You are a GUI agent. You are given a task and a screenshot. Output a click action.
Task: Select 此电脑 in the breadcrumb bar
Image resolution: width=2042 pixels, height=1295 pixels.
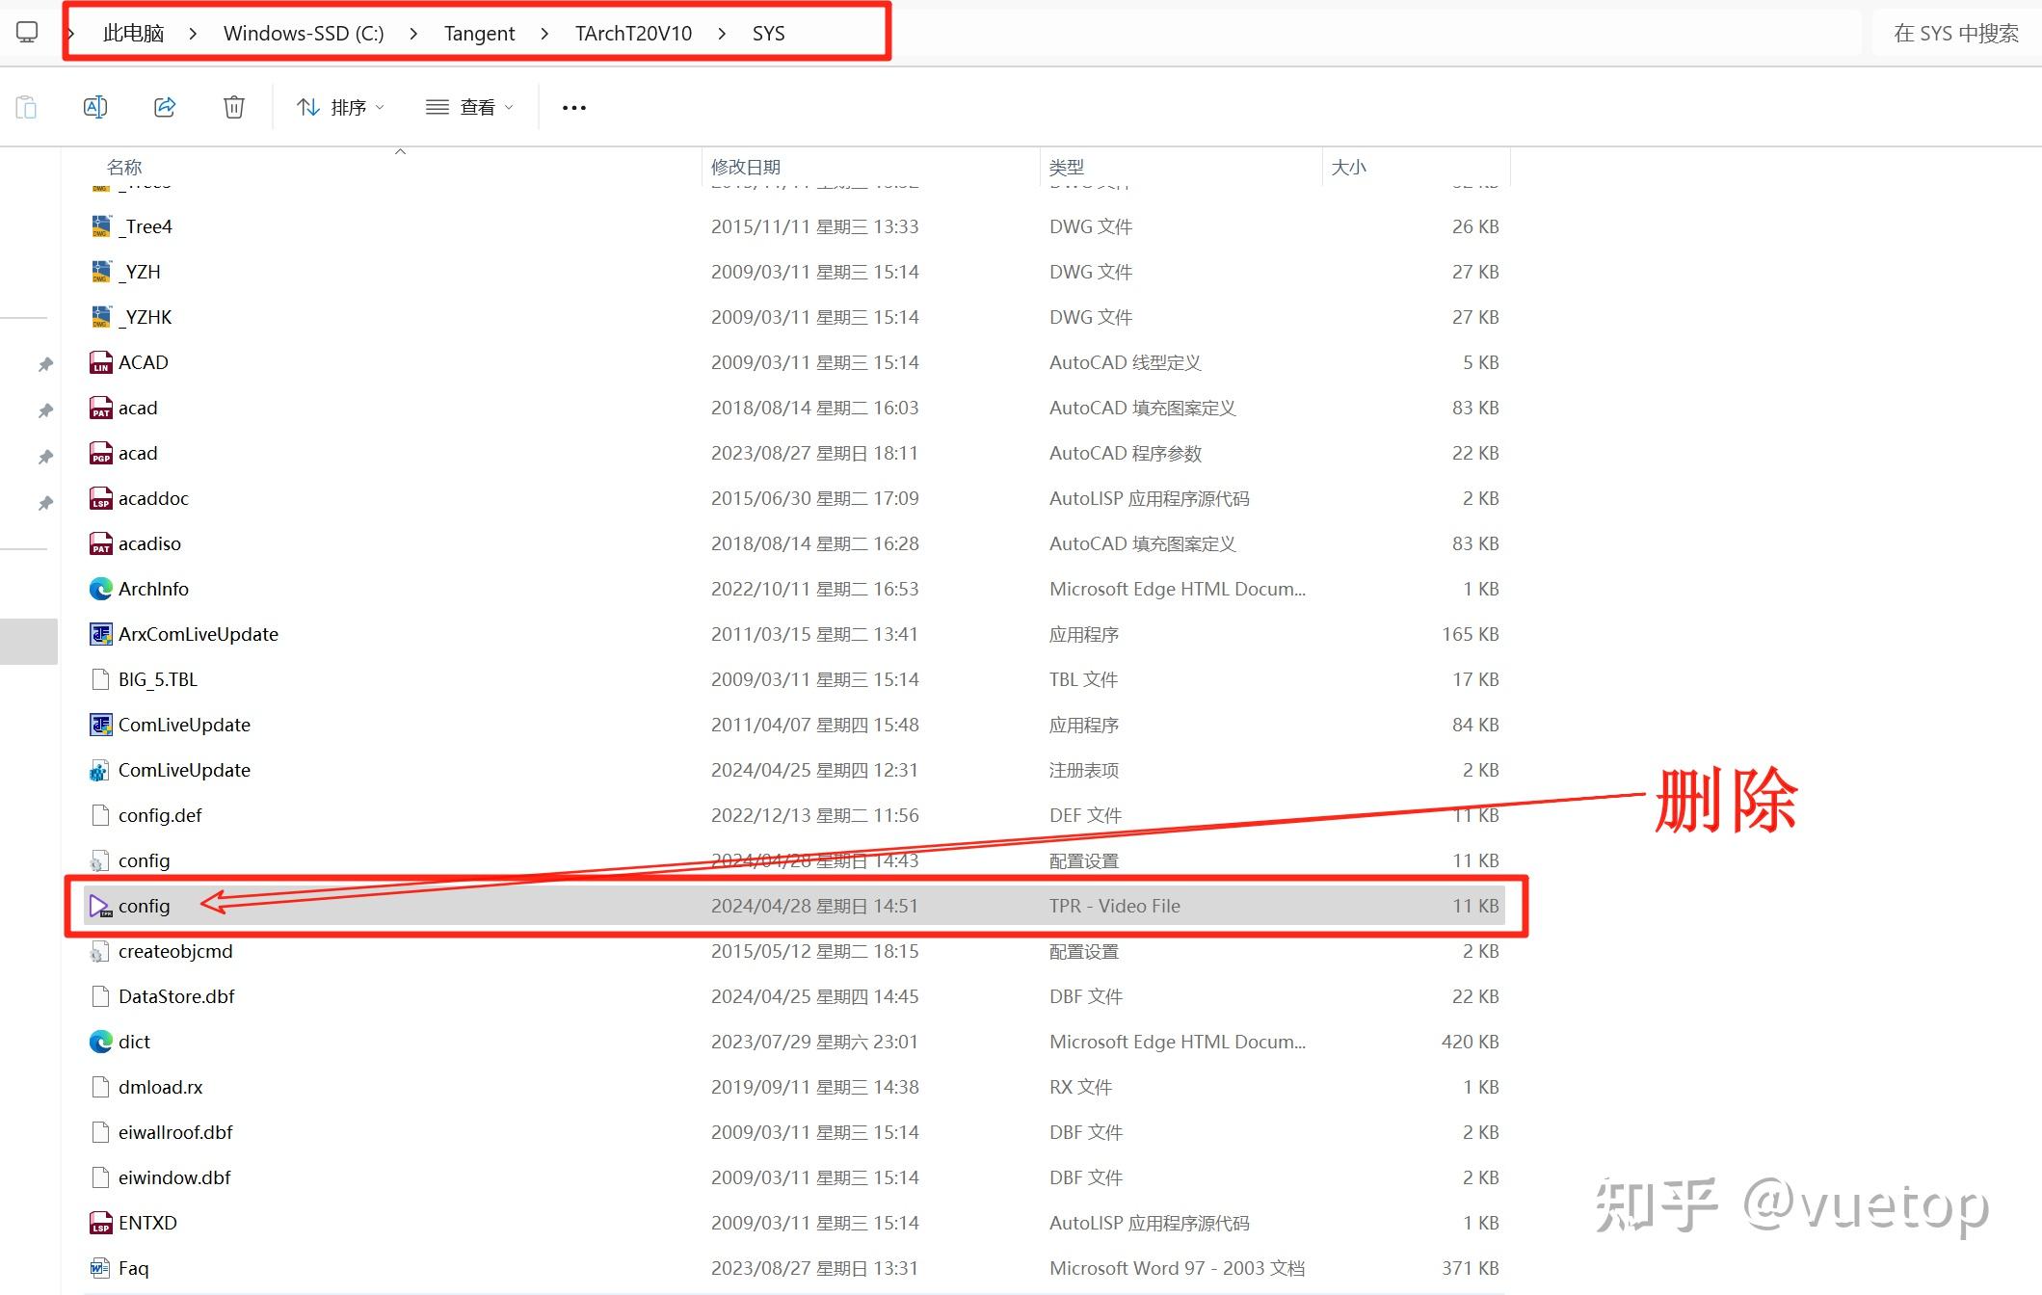tap(133, 32)
